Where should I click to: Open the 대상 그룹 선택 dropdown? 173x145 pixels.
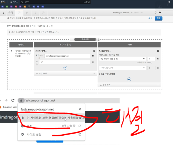click(123, 68)
